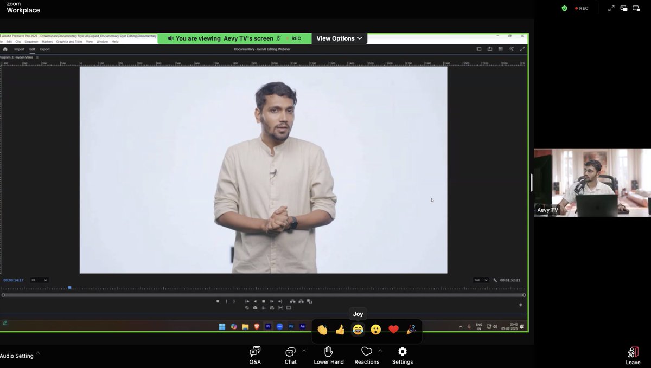Open After Effects from taskbar
Image resolution: width=651 pixels, height=368 pixels.
303,326
